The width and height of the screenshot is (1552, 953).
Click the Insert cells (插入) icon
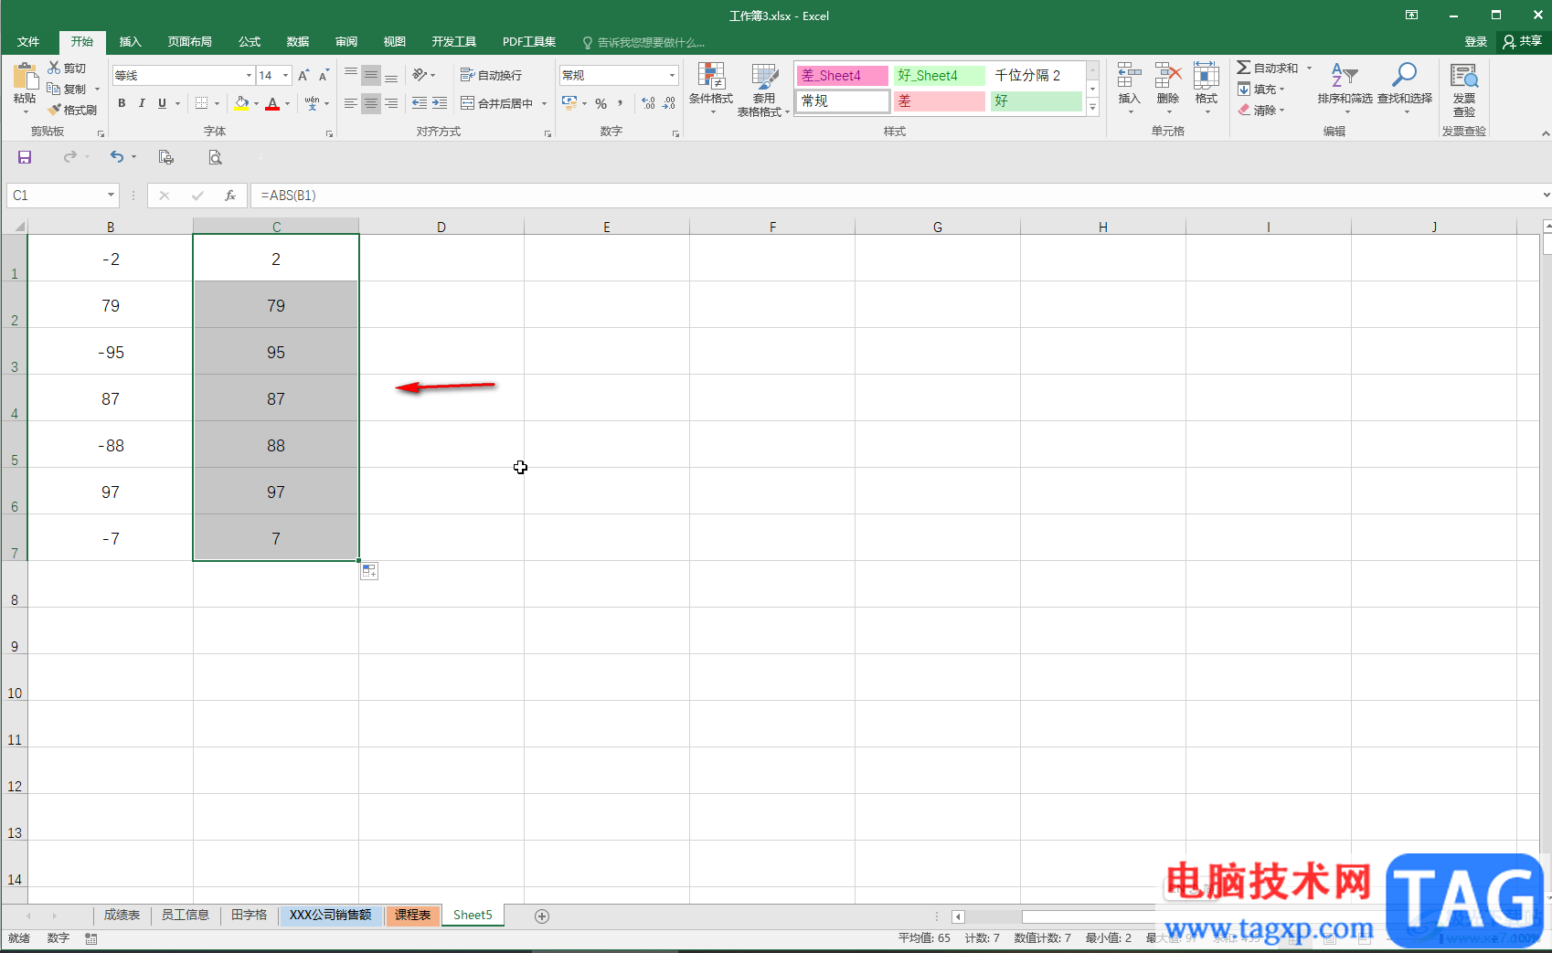1130,75
